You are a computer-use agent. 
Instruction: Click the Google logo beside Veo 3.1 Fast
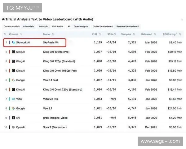point(13,80)
